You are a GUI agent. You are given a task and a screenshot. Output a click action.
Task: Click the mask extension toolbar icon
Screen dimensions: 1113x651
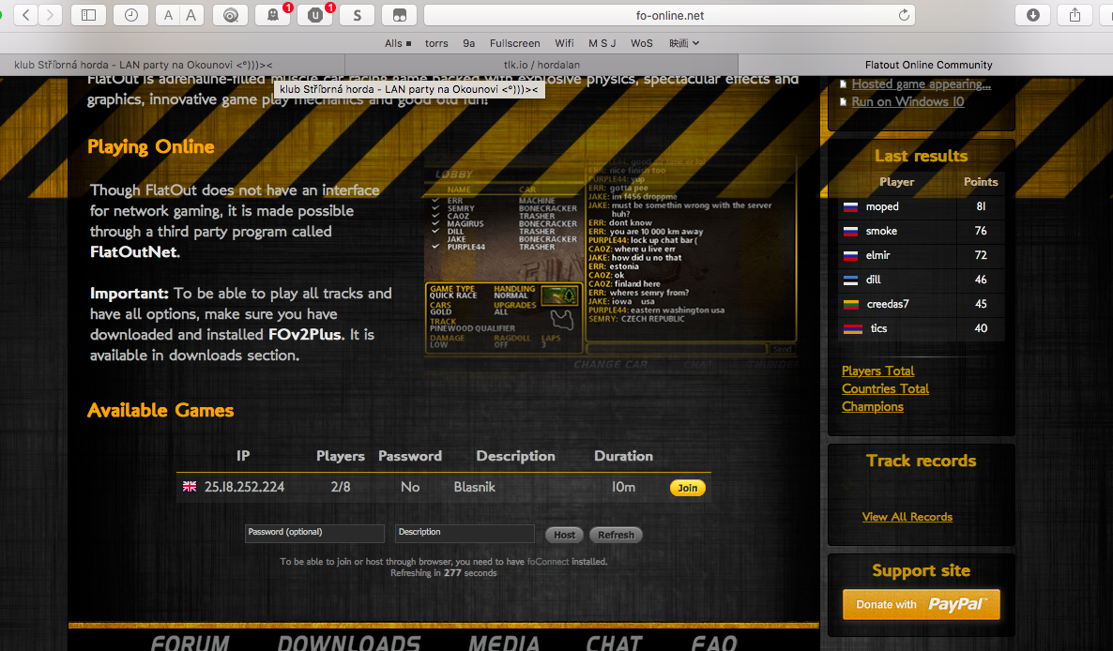point(400,15)
